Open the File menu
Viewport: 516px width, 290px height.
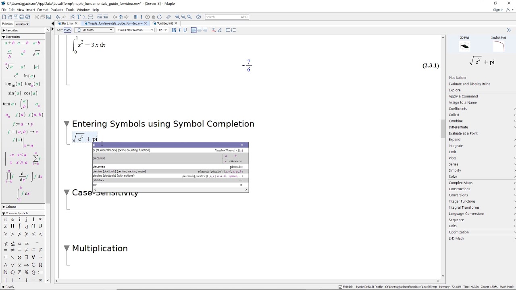coord(4,10)
